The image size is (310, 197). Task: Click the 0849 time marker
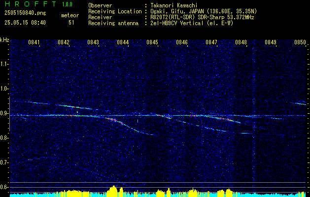pos(271,42)
